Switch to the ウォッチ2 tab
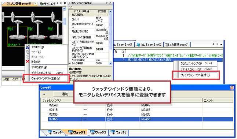The image size is (237, 139). [118, 132]
